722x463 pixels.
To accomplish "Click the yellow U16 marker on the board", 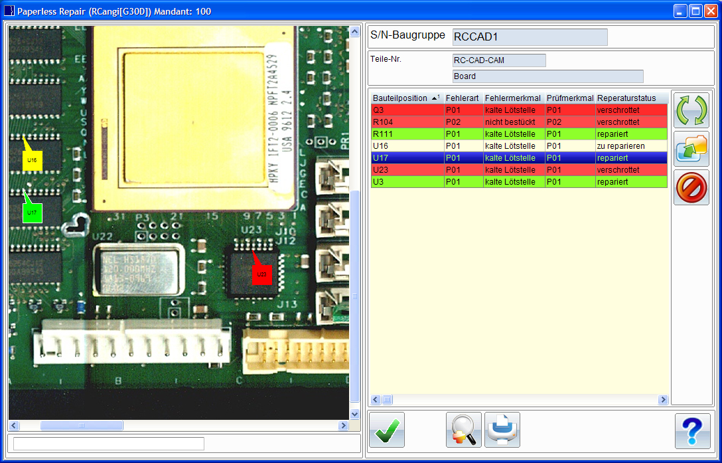I will coord(32,160).
